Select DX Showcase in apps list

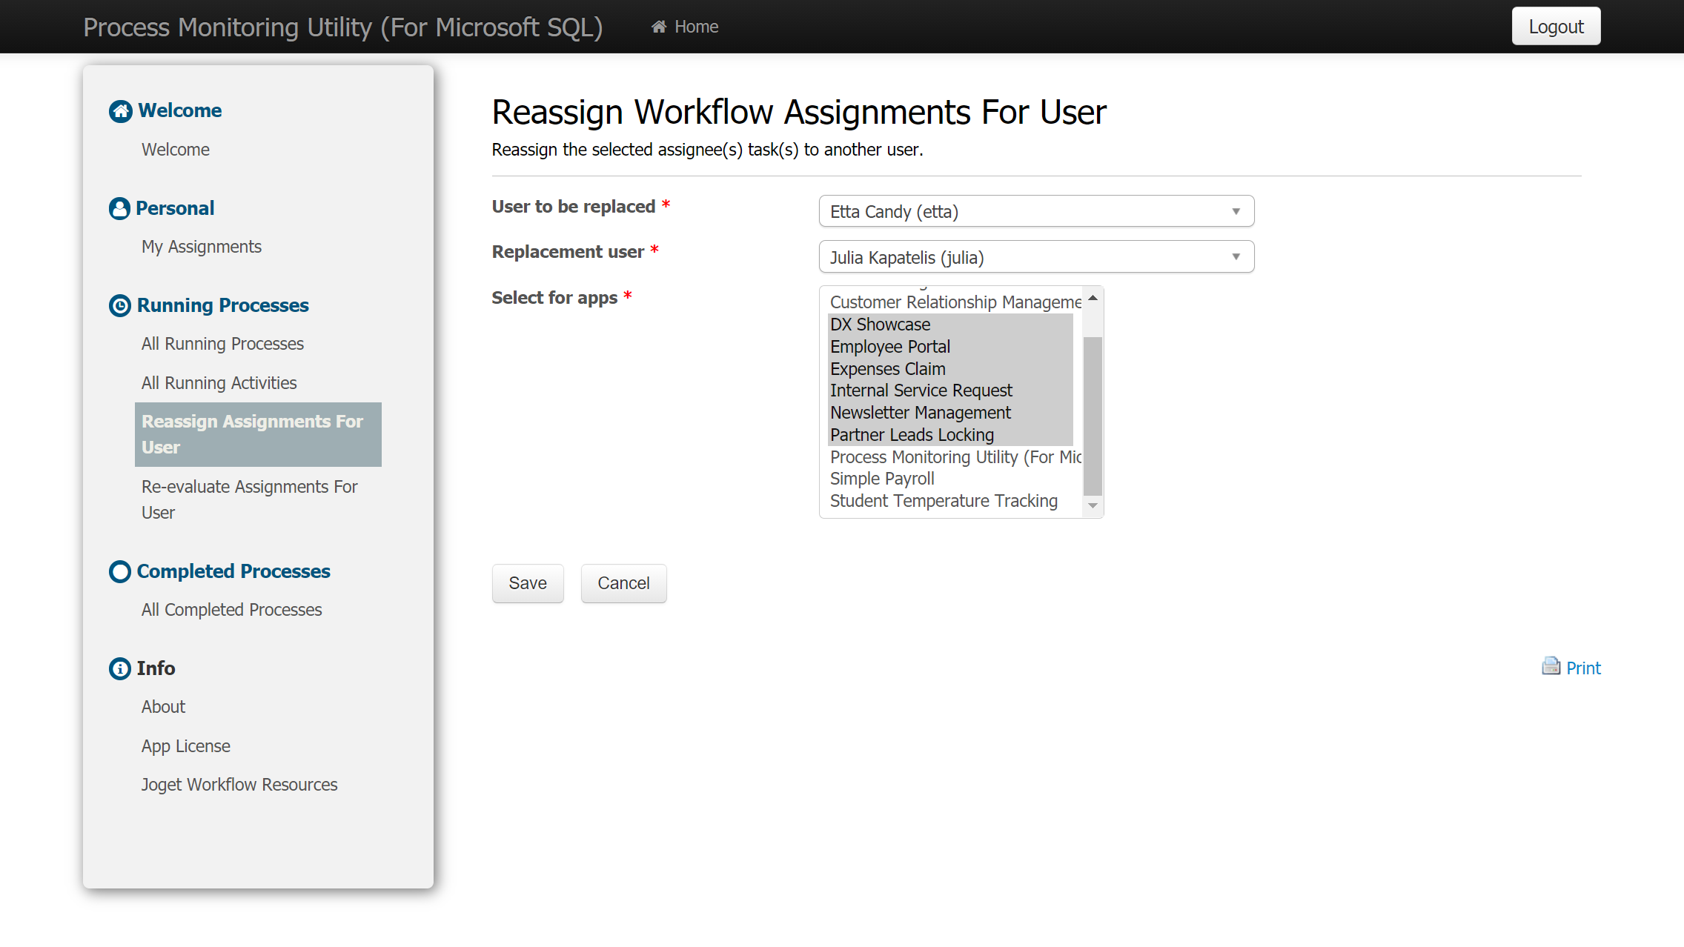coord(950,325)
